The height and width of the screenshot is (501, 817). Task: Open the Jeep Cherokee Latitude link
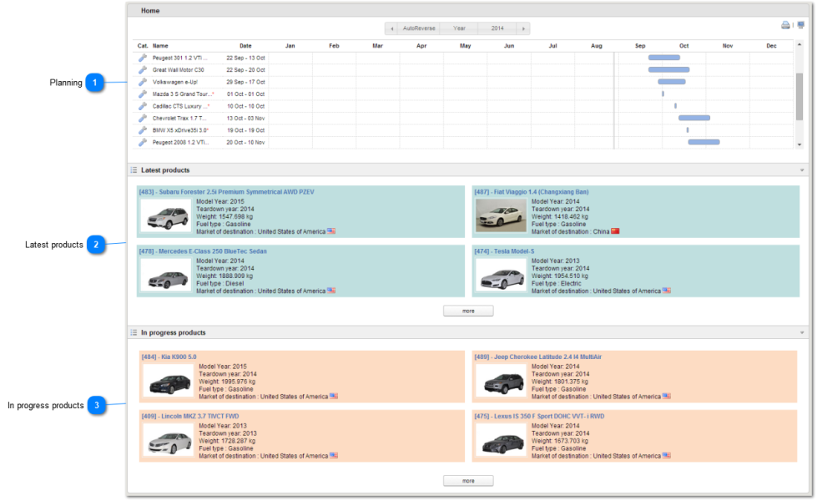pos(537,357)
